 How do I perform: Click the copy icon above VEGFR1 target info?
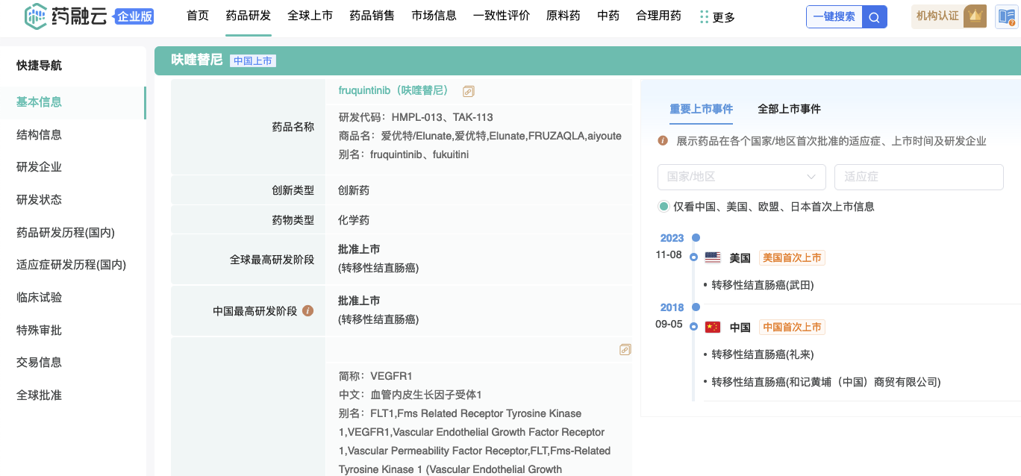[625, 349]
